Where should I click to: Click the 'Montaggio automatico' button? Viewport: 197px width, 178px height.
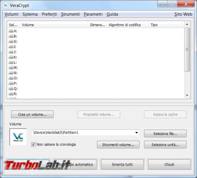75,164
